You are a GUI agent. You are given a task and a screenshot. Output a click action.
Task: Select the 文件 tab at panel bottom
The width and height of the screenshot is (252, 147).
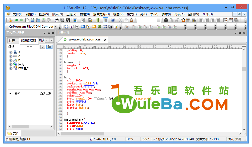click(x=14, y=133)
